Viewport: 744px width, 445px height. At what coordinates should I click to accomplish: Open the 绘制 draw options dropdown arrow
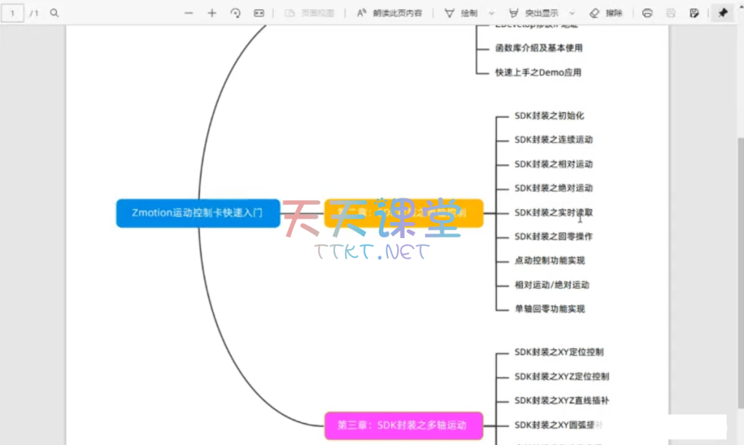coord(492,13)
